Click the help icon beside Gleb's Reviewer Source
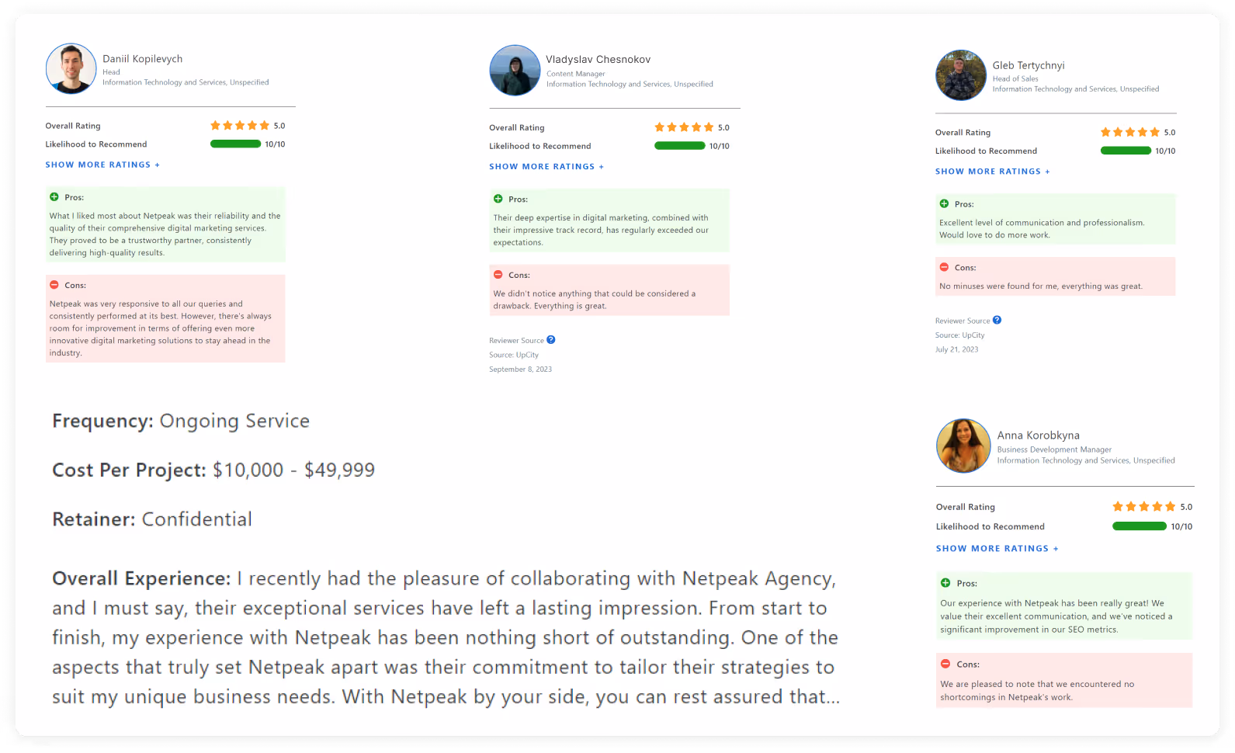Screen dimensions: 1235x753 (997, 320)
